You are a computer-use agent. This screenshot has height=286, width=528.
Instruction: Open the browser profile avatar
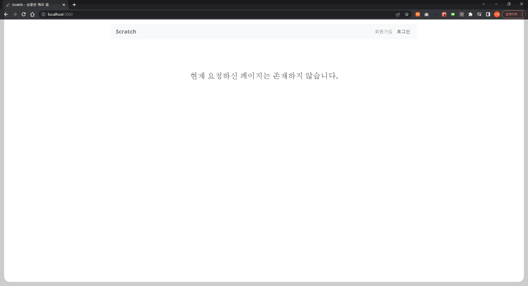point(497,14)
